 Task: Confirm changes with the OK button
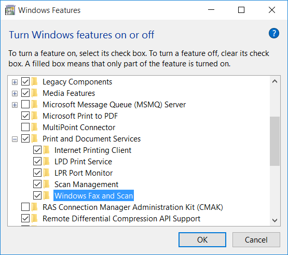tap(202, 240)
